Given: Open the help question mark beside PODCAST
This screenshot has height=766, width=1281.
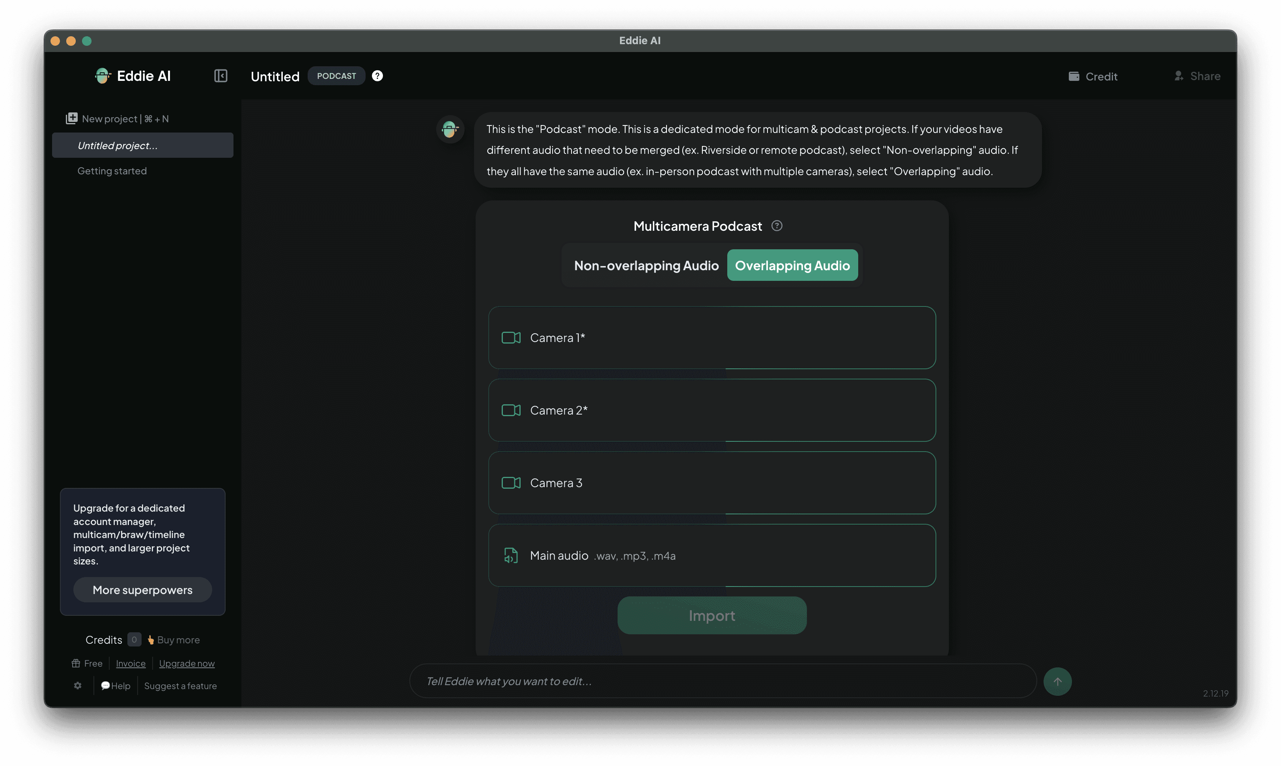Looking at the screenshot, I should [x=377, y=76].
